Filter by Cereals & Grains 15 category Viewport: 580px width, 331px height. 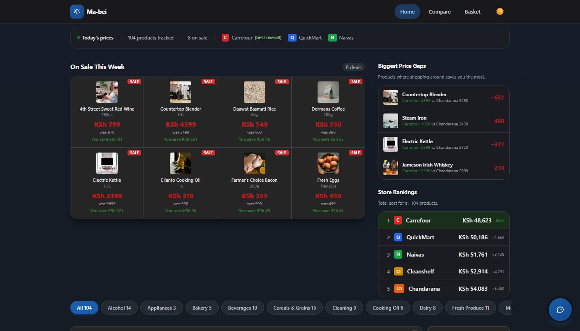pyautogui.click(x=295, y=308)
